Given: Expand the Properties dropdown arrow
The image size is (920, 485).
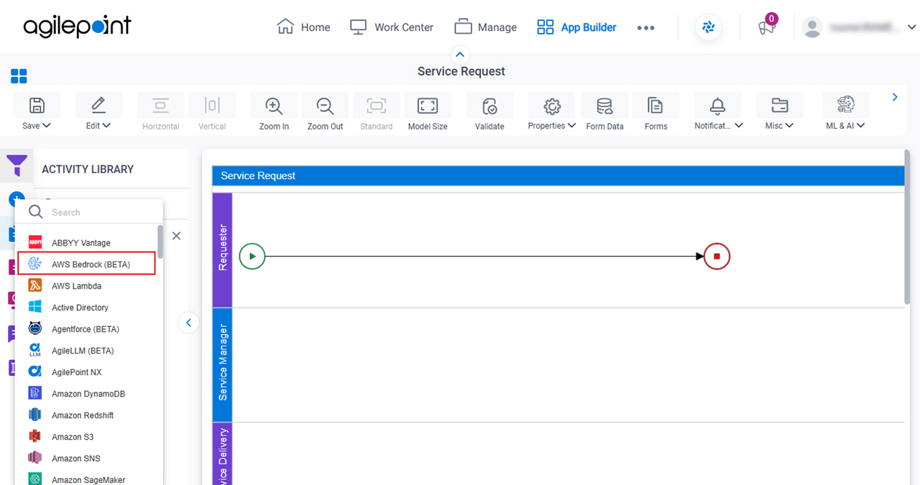Looking at the screenshot, I should click(x=572, y=126).
